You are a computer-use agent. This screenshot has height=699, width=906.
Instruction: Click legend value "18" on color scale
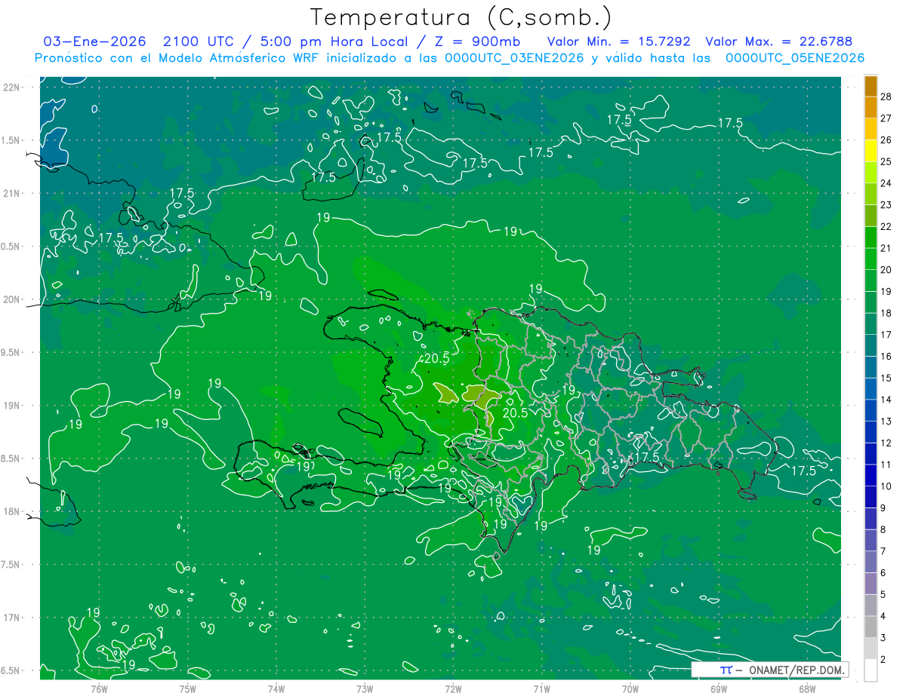886,313
